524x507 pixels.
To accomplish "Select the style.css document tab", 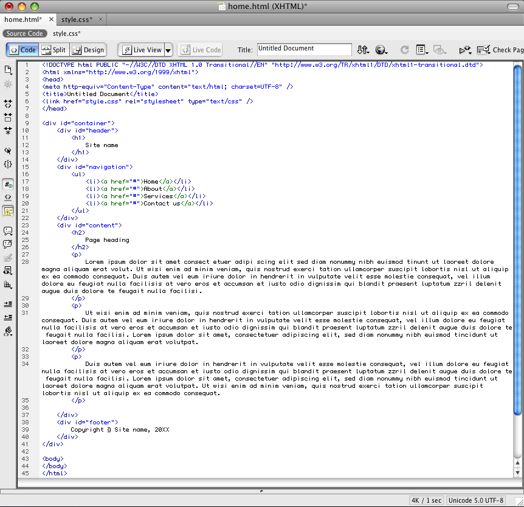I will click(x=77, y=19).
